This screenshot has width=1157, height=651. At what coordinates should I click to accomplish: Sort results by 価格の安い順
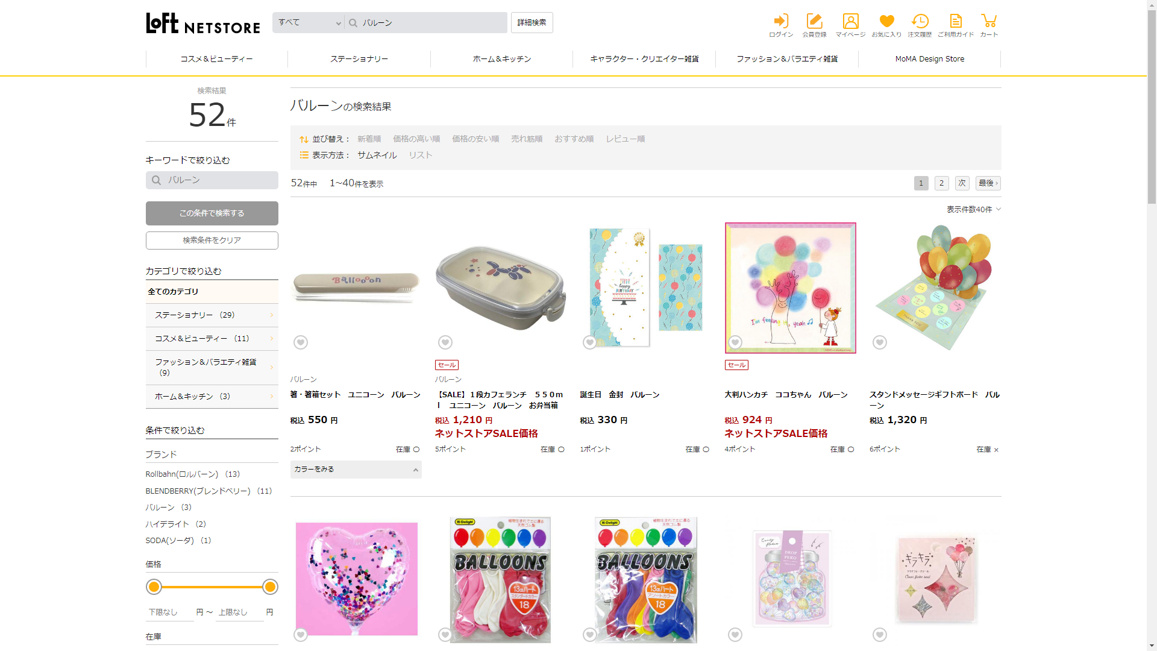click(x=475, y=139)
